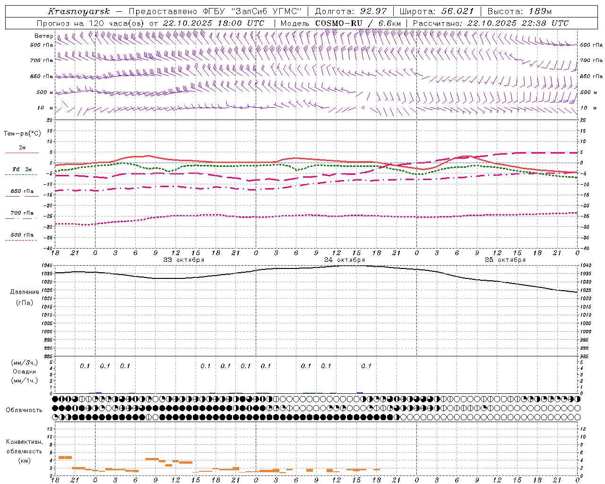
Task: Click the Осадки precipitation label
Action: (x=25, y=372)
